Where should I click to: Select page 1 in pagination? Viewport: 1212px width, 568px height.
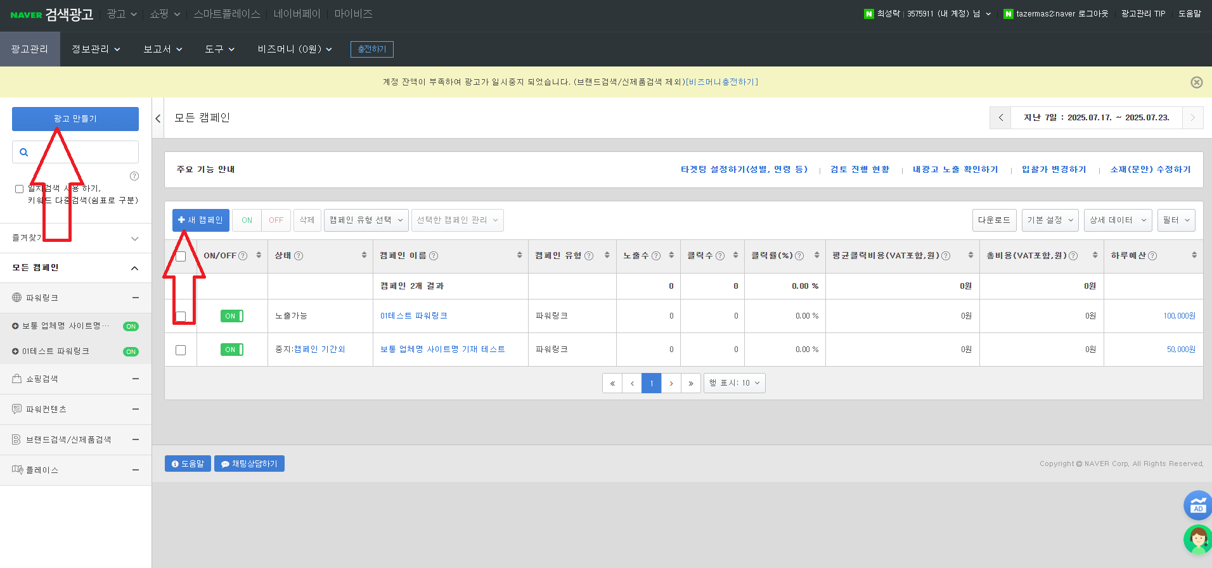652,383
